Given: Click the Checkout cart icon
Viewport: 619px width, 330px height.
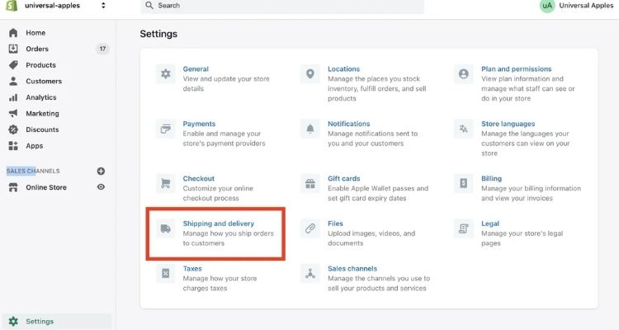Looking at the screenshot, I should click(x=166, y=183).
